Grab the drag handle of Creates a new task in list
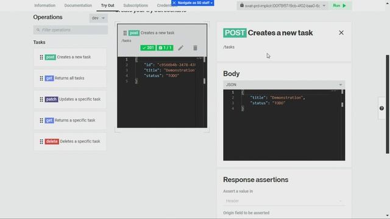 point(41,57)
